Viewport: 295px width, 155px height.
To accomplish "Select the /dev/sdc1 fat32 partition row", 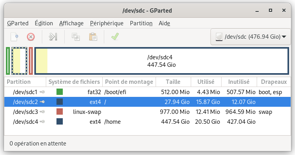I will [148, 92].
